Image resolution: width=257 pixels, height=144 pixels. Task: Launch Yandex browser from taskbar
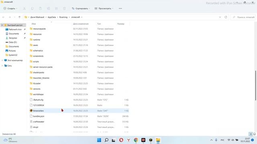128,140
